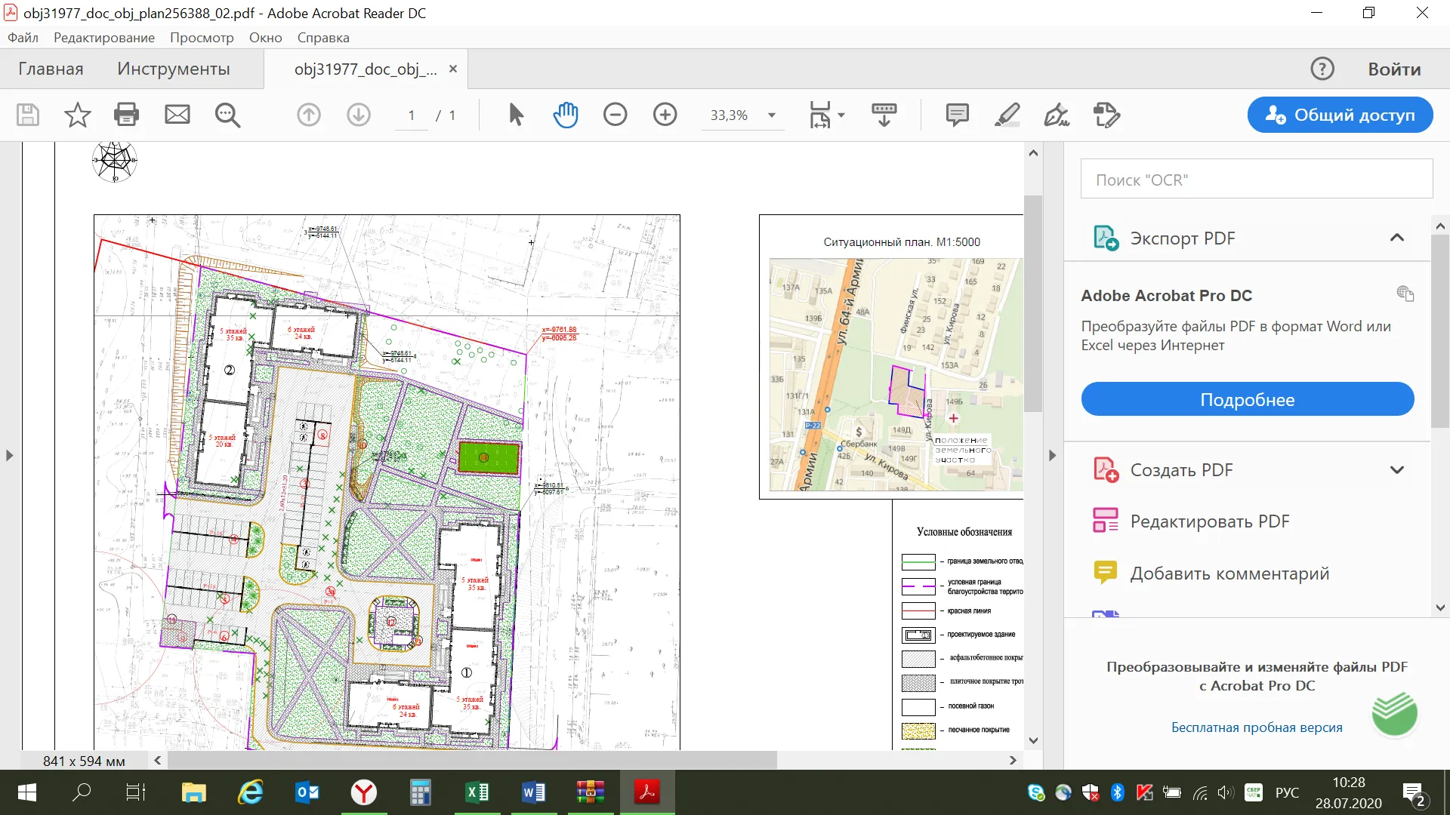Image resolution: width=1450 pixels, height=815 pixels.
Task: Click the Подробнее button
Action: [x=1247, y=399]
